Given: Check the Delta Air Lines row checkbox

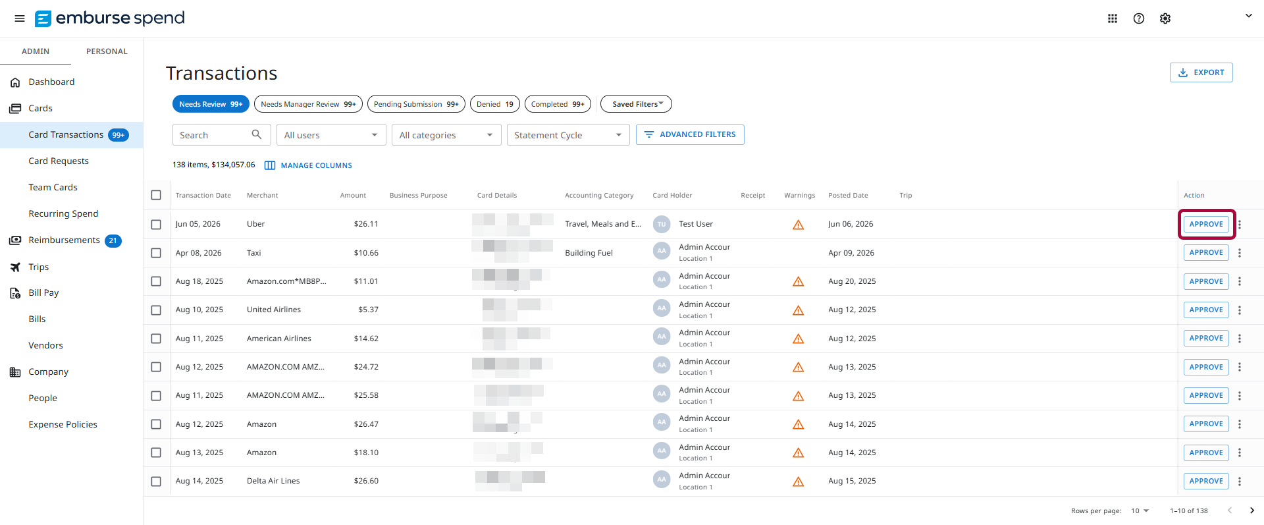Looking at the screenshot, I should pos(156,482).
